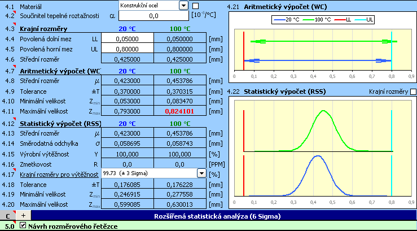Click the WC tolerance cell 0,370000
Viewport: 417px width, 231px height.
(127, 91)
